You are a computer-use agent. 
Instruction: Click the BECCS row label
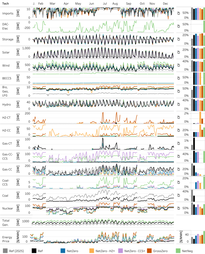pos(7,78)
